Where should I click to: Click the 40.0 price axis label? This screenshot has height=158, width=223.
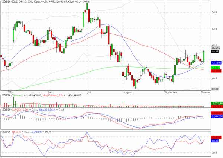pos(214,78)
